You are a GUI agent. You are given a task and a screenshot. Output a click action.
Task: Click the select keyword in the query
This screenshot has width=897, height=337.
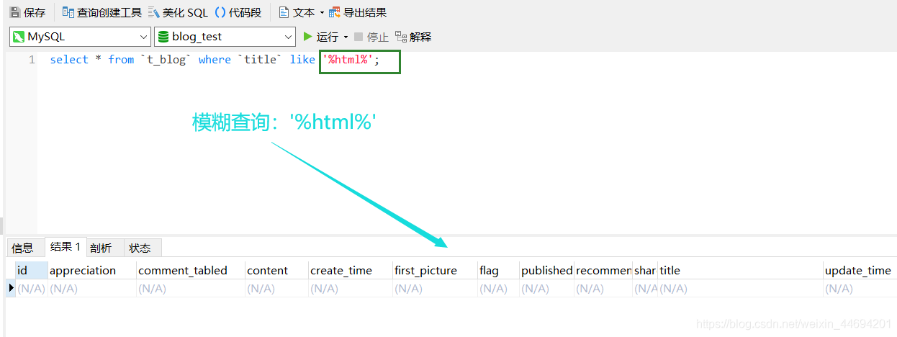tap(69, 60)
